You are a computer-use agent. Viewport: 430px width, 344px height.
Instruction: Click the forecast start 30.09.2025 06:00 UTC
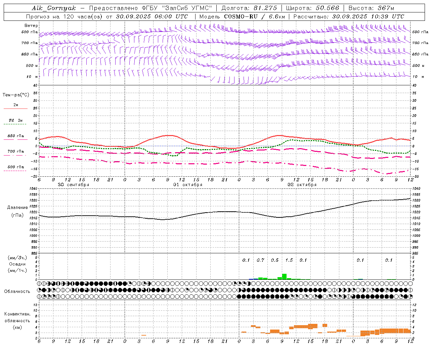[x=152, y=16]
